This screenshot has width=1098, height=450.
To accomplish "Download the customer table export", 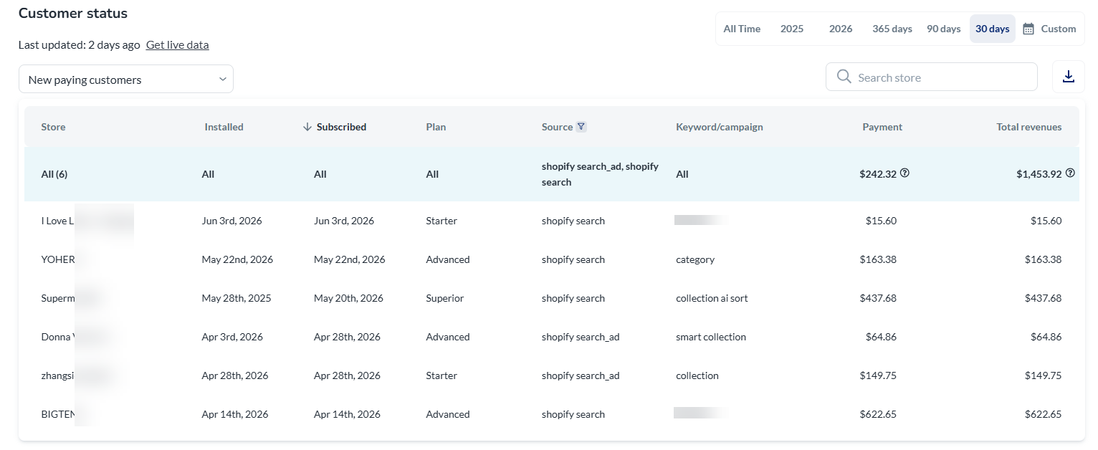I will (1068, 77).
